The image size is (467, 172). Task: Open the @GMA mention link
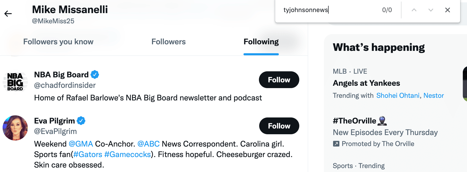click(x=81, y=144)
